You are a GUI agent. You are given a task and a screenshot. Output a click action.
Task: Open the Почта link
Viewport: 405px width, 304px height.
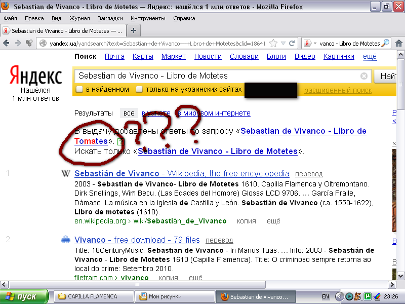pos(114,56)
